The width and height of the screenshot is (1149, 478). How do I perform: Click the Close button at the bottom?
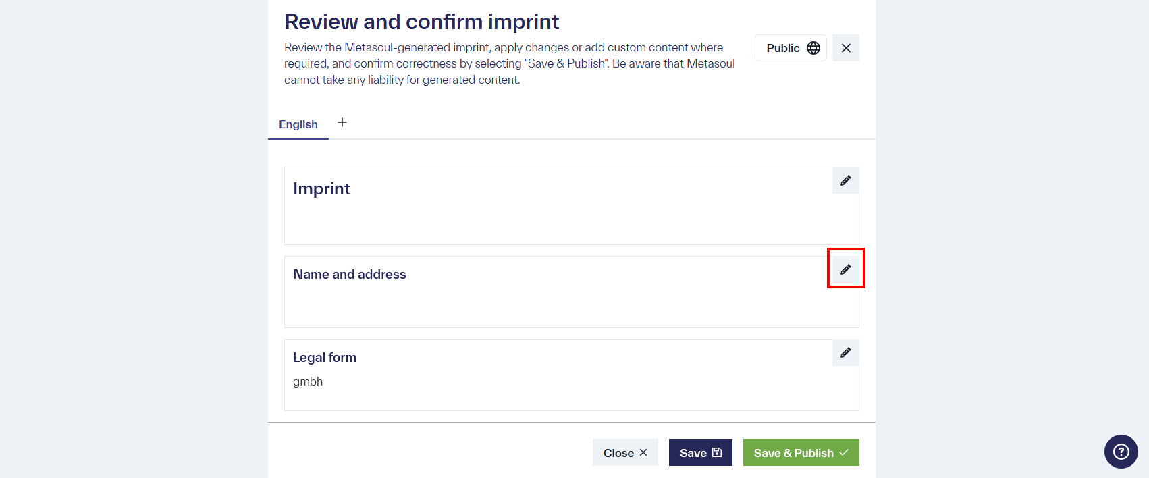click(x=624, y=452)
